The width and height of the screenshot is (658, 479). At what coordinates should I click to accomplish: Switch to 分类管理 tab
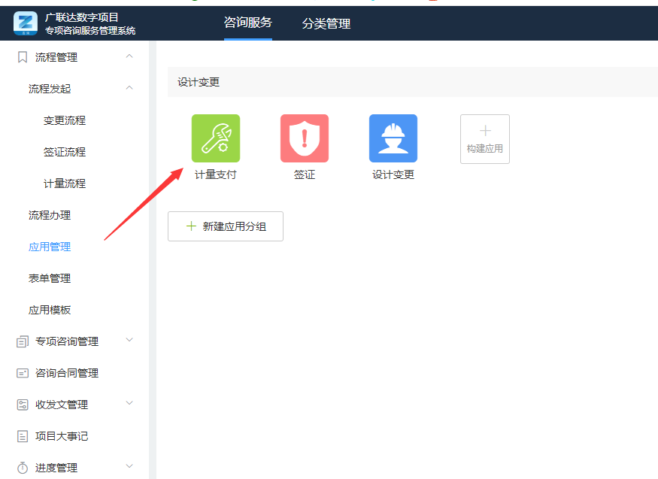pyautogui.click(x=326, y=24)
